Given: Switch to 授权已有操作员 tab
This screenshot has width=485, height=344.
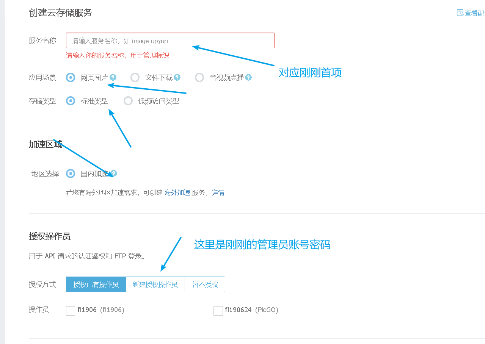Looking at the screenshot, I should (96, 284).
